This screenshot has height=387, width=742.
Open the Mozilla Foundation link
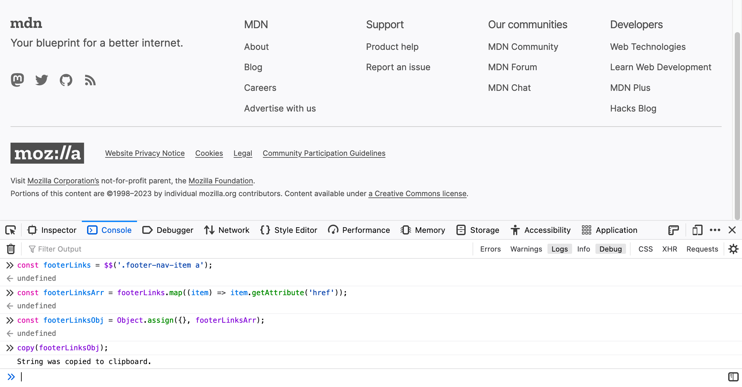[x=221, y=181]
